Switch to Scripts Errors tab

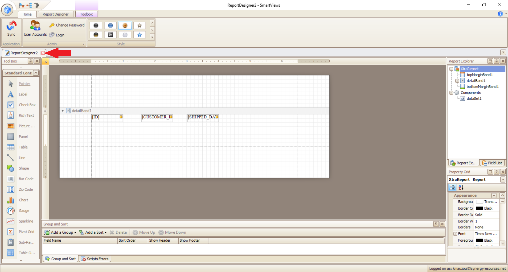[95, 259]
